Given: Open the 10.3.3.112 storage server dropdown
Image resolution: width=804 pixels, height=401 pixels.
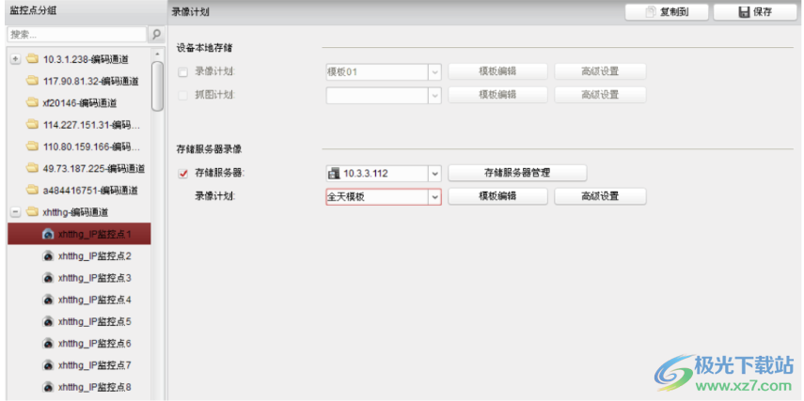Looking at the screenshot, I should click(434, 173).
